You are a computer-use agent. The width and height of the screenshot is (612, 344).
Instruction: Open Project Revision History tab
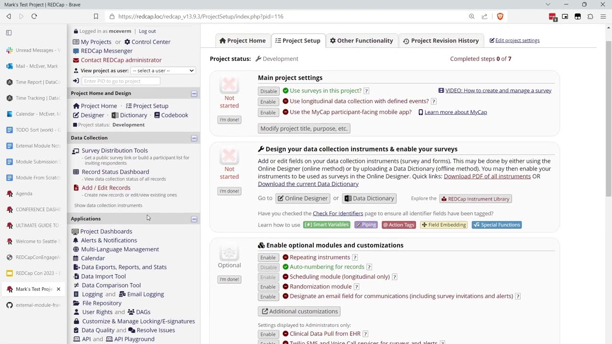pos(441,41)
